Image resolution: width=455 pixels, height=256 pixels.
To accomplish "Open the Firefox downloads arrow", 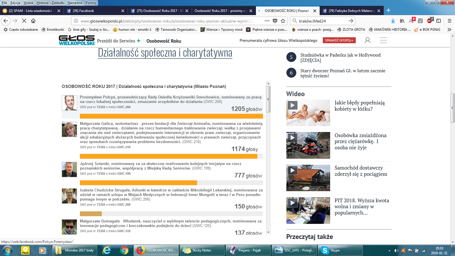I will 393,21.
